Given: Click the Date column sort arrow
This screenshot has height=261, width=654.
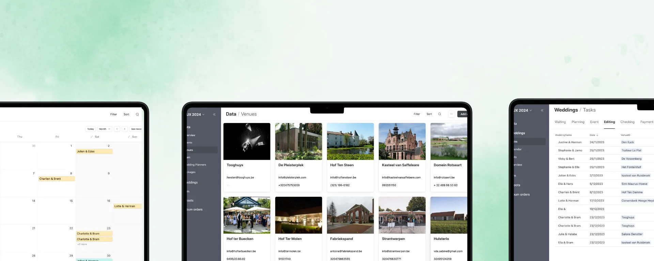Looking at the screenshot, I should pos(597,135).
